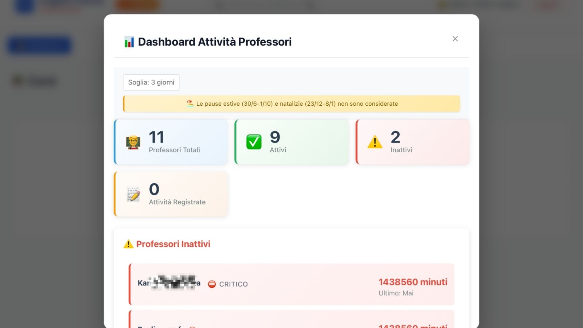The width and height of the screenshot is (583, 328).
Task: Click the search input field in the top bar
Action: tap(262, 5)
